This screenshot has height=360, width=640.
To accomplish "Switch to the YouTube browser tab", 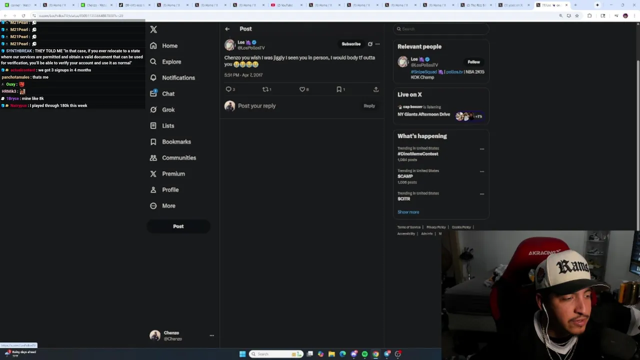I will pyautogui.click(x=285, y=5).
